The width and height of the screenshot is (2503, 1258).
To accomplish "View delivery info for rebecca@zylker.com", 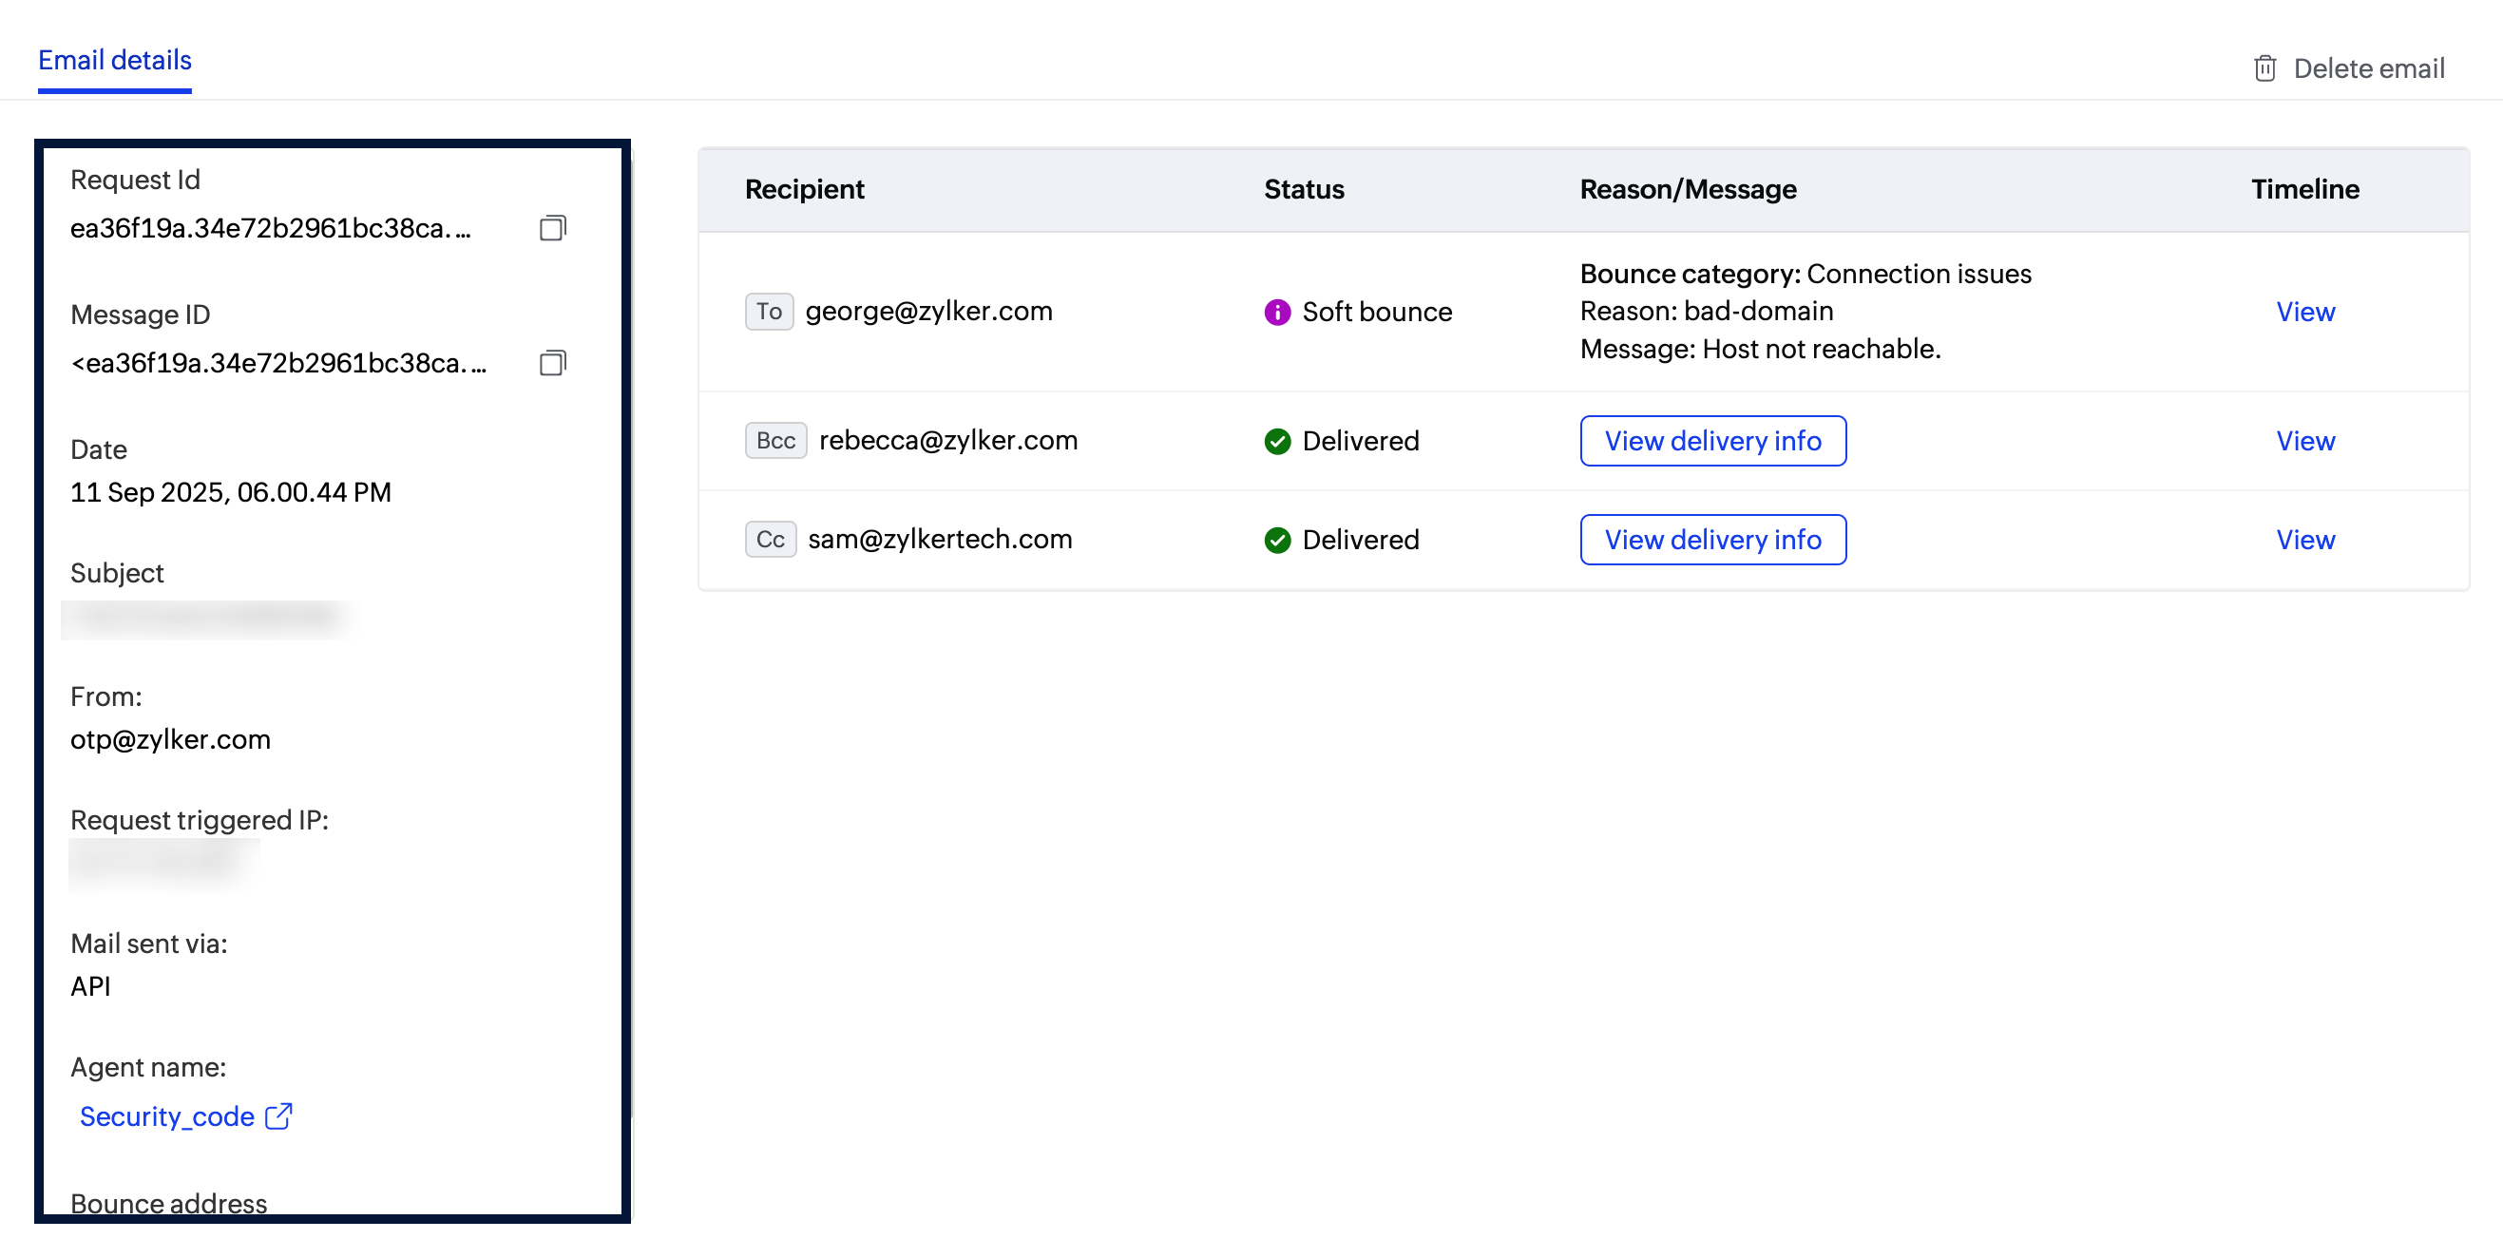I will (x=1712, y=441).
